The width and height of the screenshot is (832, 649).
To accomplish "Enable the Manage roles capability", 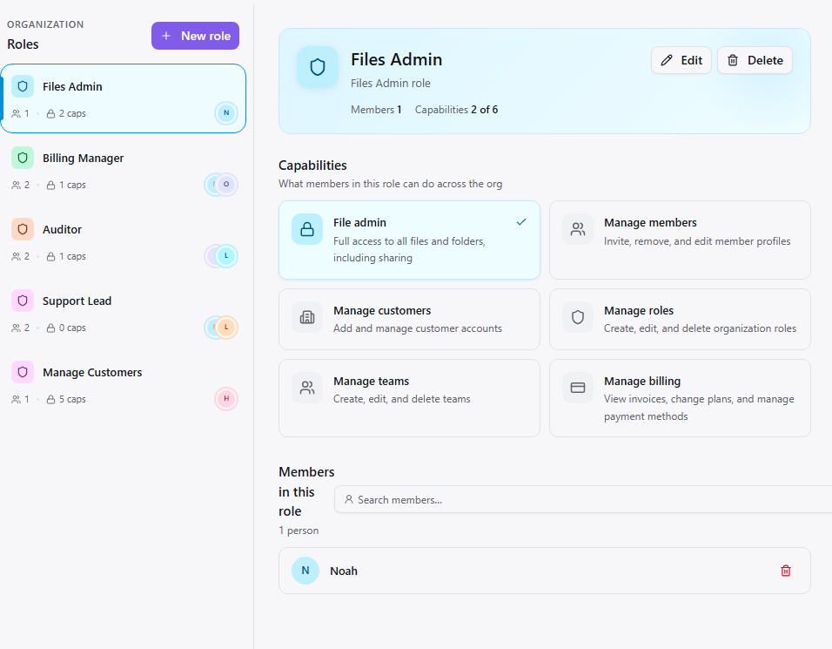I will (x=680, y=319).
